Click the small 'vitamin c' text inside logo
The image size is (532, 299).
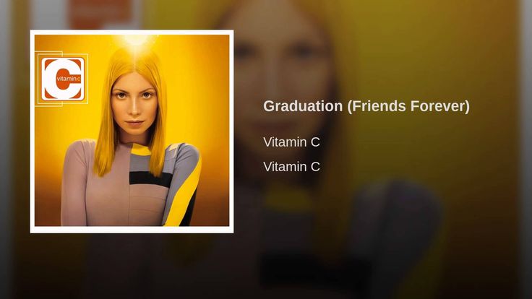pos(69,79)
